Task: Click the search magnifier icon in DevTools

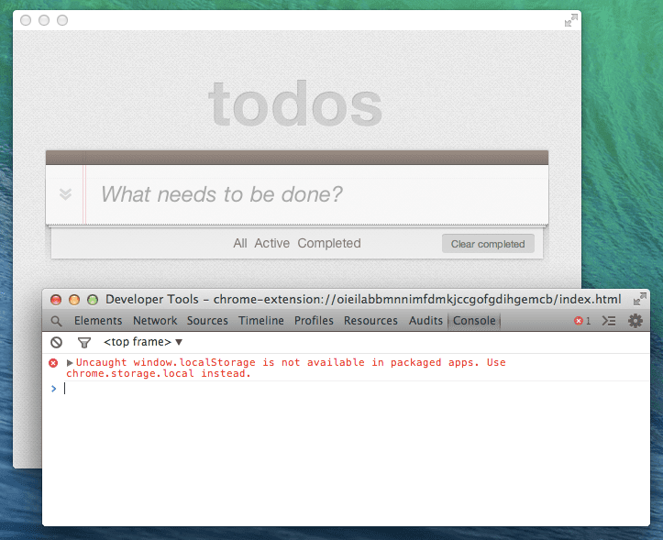Action: [57, 321]
